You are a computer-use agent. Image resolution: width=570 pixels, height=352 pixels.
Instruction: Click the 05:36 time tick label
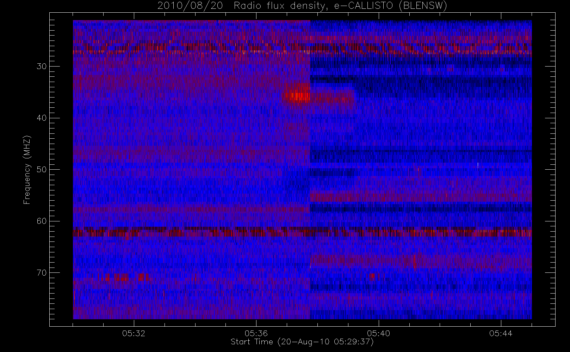coord(256,333)
